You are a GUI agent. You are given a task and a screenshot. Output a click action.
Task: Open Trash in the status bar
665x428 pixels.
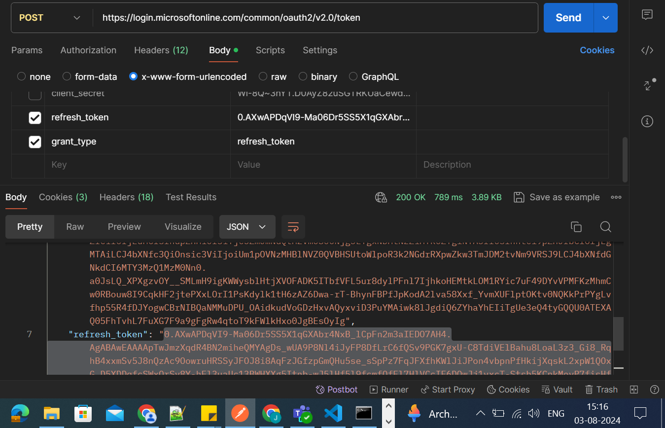[601, 390]
